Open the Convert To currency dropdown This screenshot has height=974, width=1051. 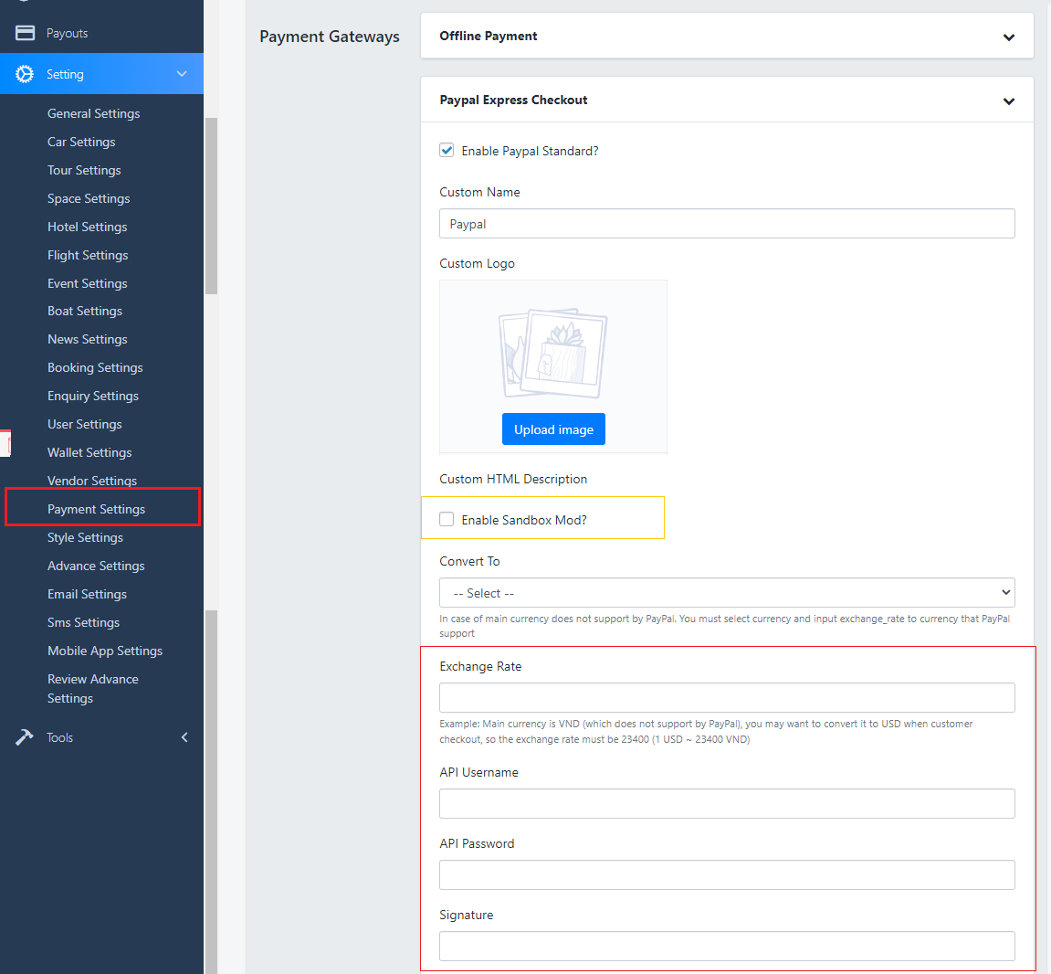[726, 593]
